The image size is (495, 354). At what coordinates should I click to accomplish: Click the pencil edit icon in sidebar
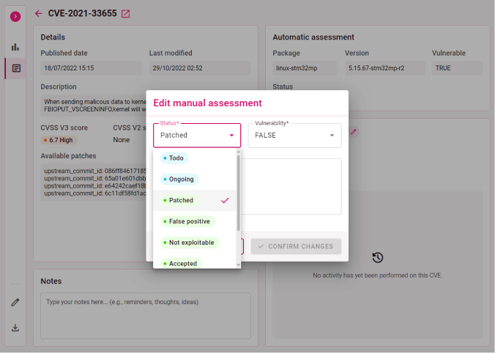point(15,303)
